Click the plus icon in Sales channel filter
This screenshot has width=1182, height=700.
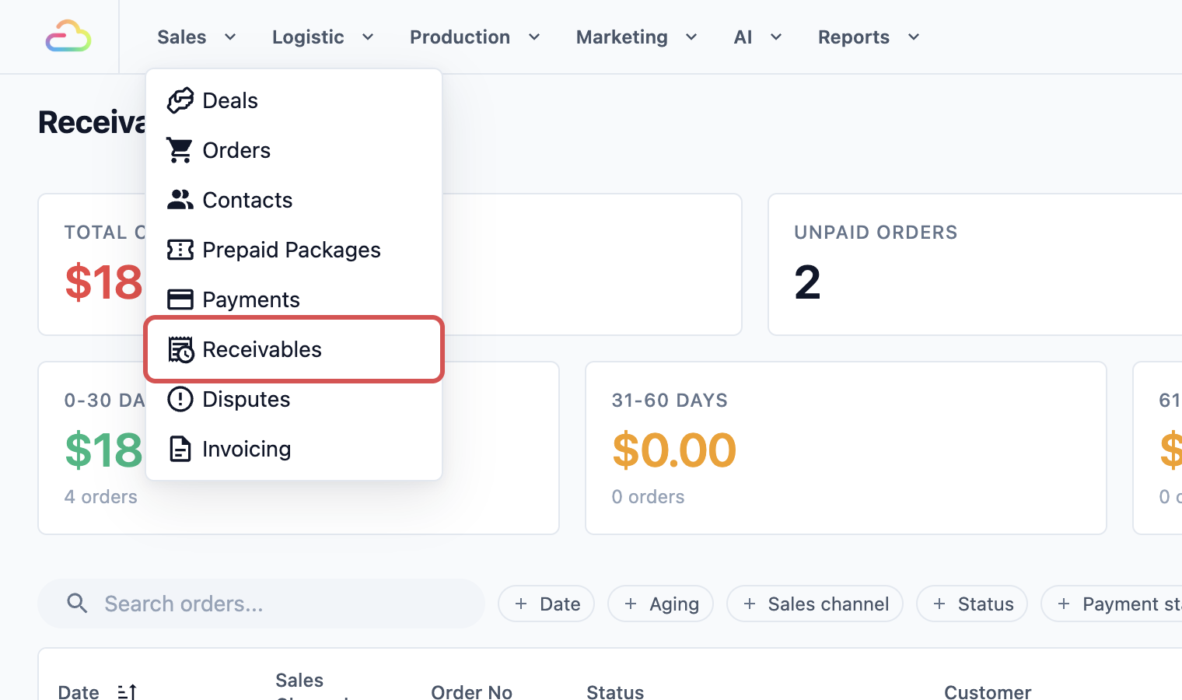click(x=750, y=604)
